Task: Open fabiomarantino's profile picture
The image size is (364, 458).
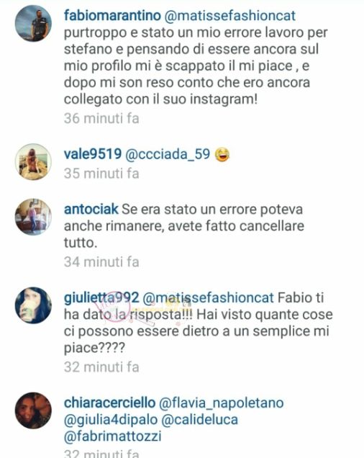Action: point(33,23)
